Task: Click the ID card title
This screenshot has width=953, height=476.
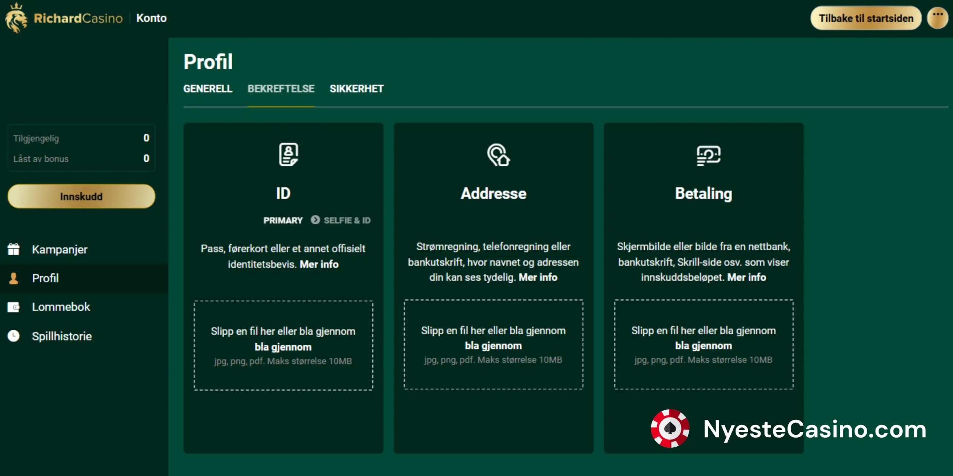Action: [x=283, y=193]
